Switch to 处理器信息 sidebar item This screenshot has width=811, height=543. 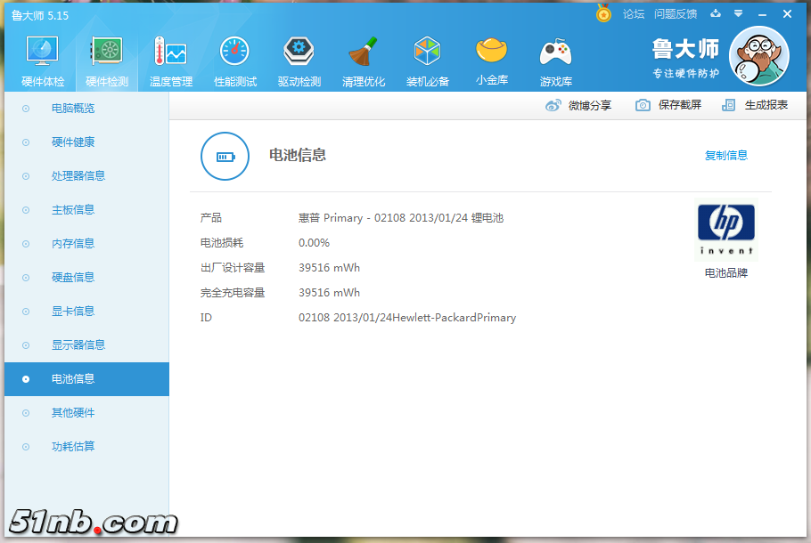[78, 176]
